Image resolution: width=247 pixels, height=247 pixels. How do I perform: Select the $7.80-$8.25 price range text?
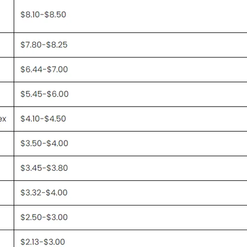[x=44, y=45]
